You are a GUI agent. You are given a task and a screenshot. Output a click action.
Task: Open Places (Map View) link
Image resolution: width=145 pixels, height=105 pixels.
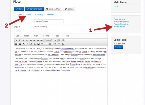coord(121,24)
